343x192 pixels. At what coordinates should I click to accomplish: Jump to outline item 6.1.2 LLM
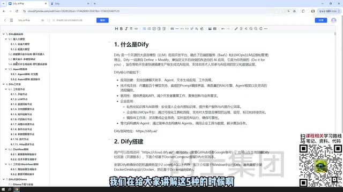[x=19, y=99]
